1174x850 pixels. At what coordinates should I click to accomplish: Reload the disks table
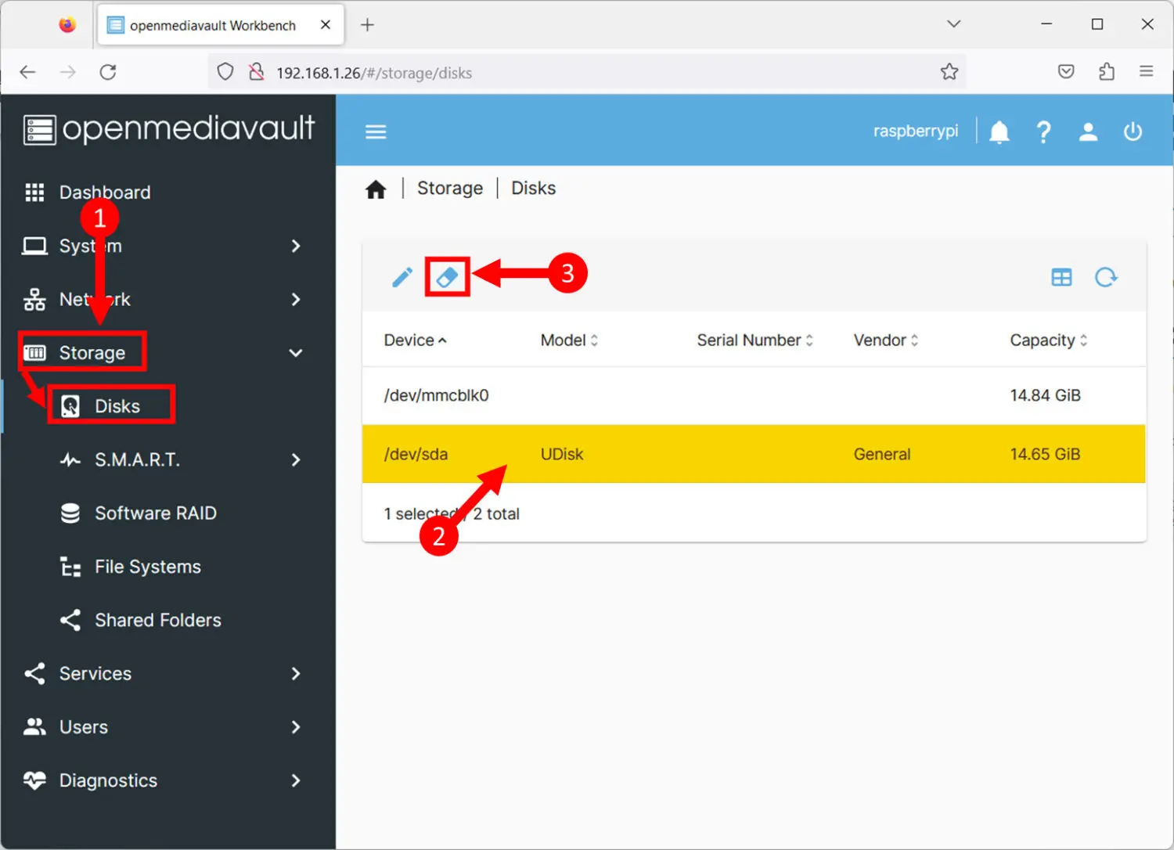point(1106,277)
